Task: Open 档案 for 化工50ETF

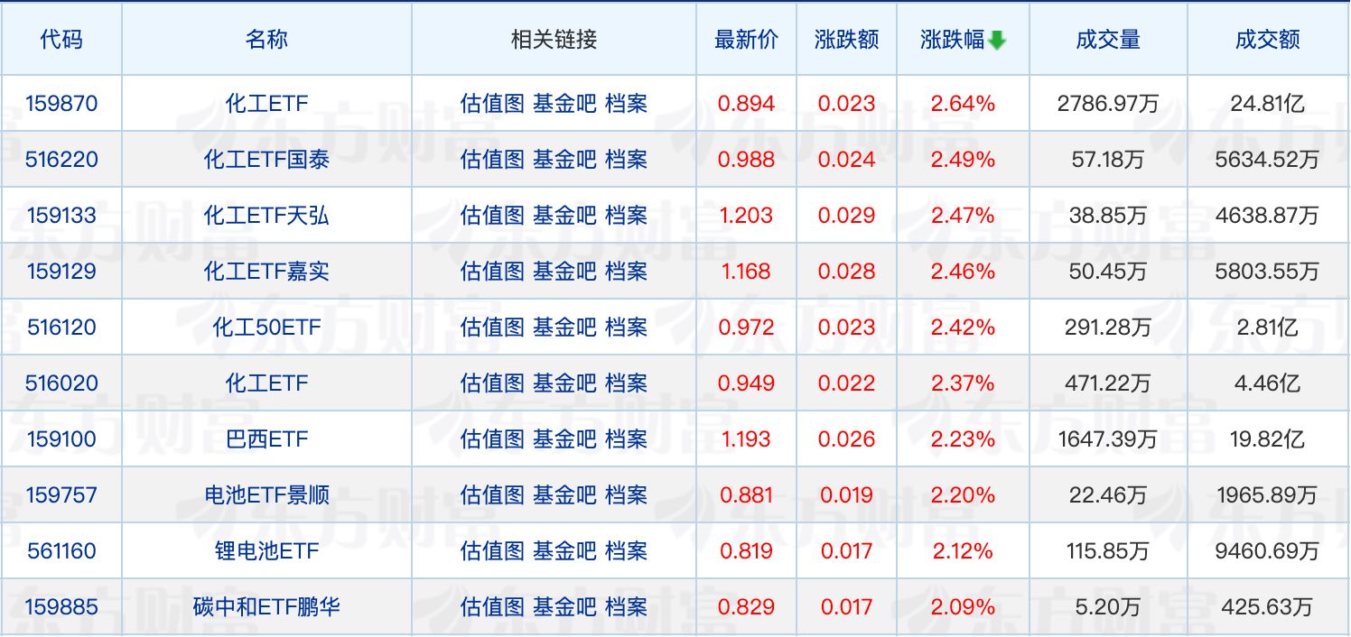Action: coord(626,328)
